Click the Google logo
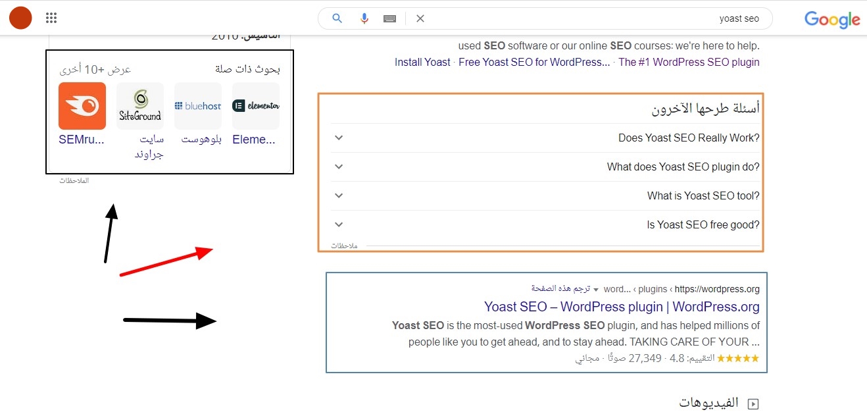Viewport: 867px width, 416px height. pyautogui.click(x=831, y=19)
